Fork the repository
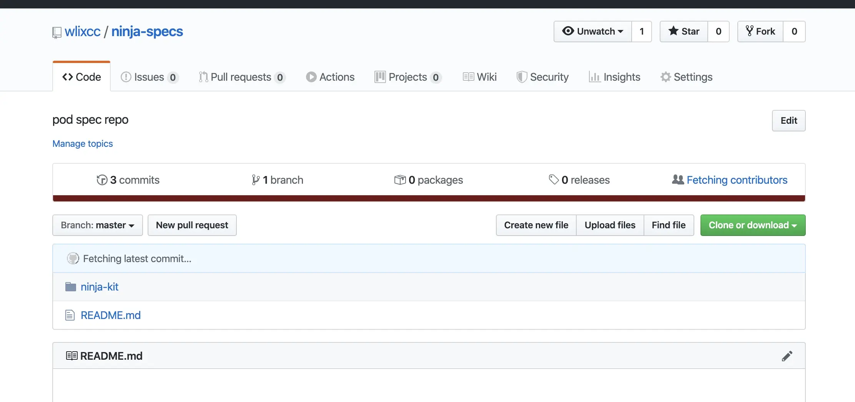Screen dimensions: 855x402 (760, 32)
